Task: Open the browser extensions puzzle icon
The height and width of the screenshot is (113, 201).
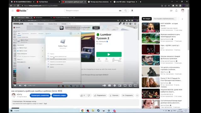Action: (173, 6)
